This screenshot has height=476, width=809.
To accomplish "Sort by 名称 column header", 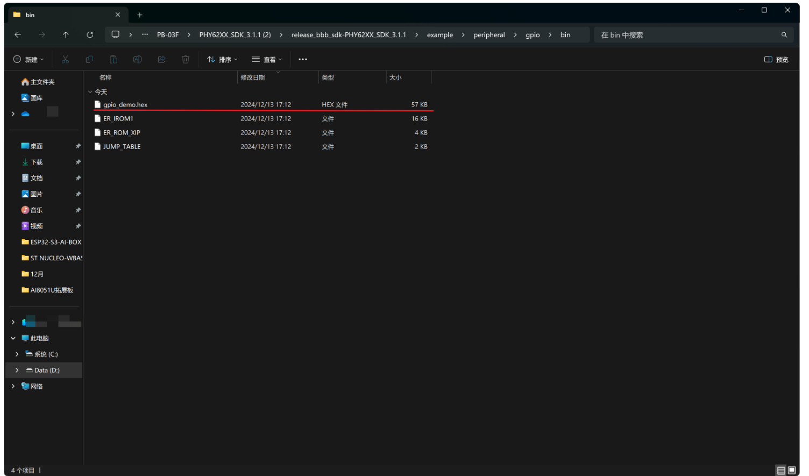I will coord(105,77).
